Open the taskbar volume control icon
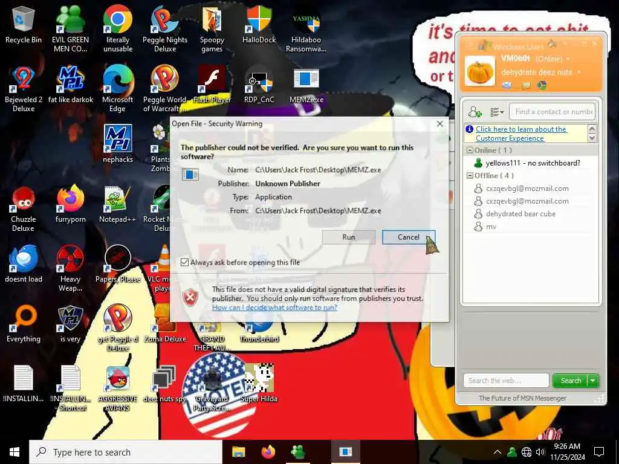The image size is (619, 464). [540, 452]
